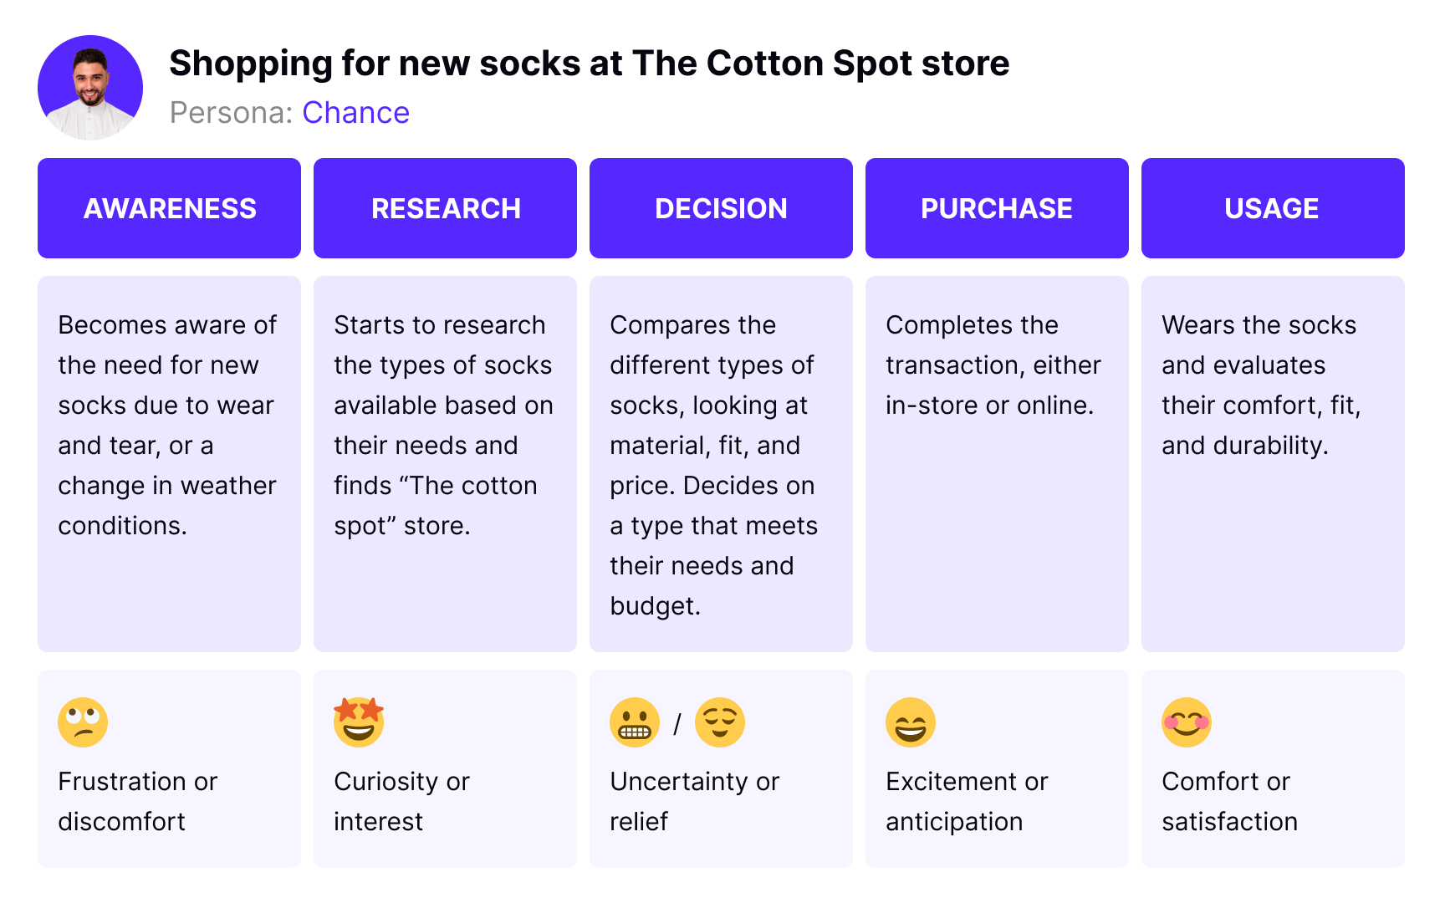Click the relieved face emoji

(720, 722)
